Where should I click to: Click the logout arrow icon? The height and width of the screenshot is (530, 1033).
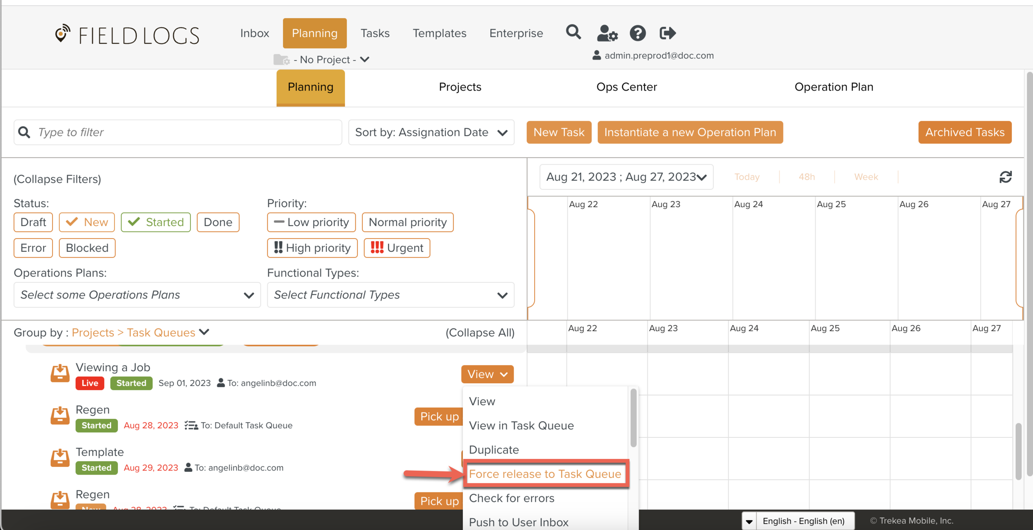667,33
